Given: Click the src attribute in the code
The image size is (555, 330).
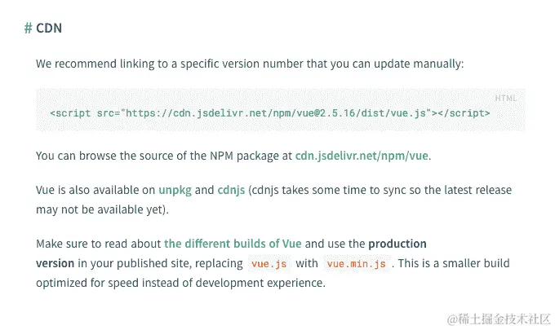Looking at the screenshot, I should [x=106, y=113].
